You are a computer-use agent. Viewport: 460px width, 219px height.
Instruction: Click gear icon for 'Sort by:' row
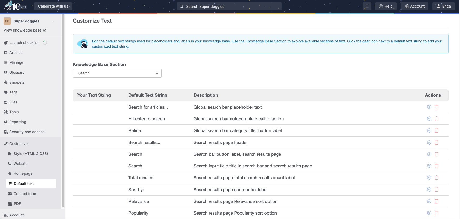(429, 190)
